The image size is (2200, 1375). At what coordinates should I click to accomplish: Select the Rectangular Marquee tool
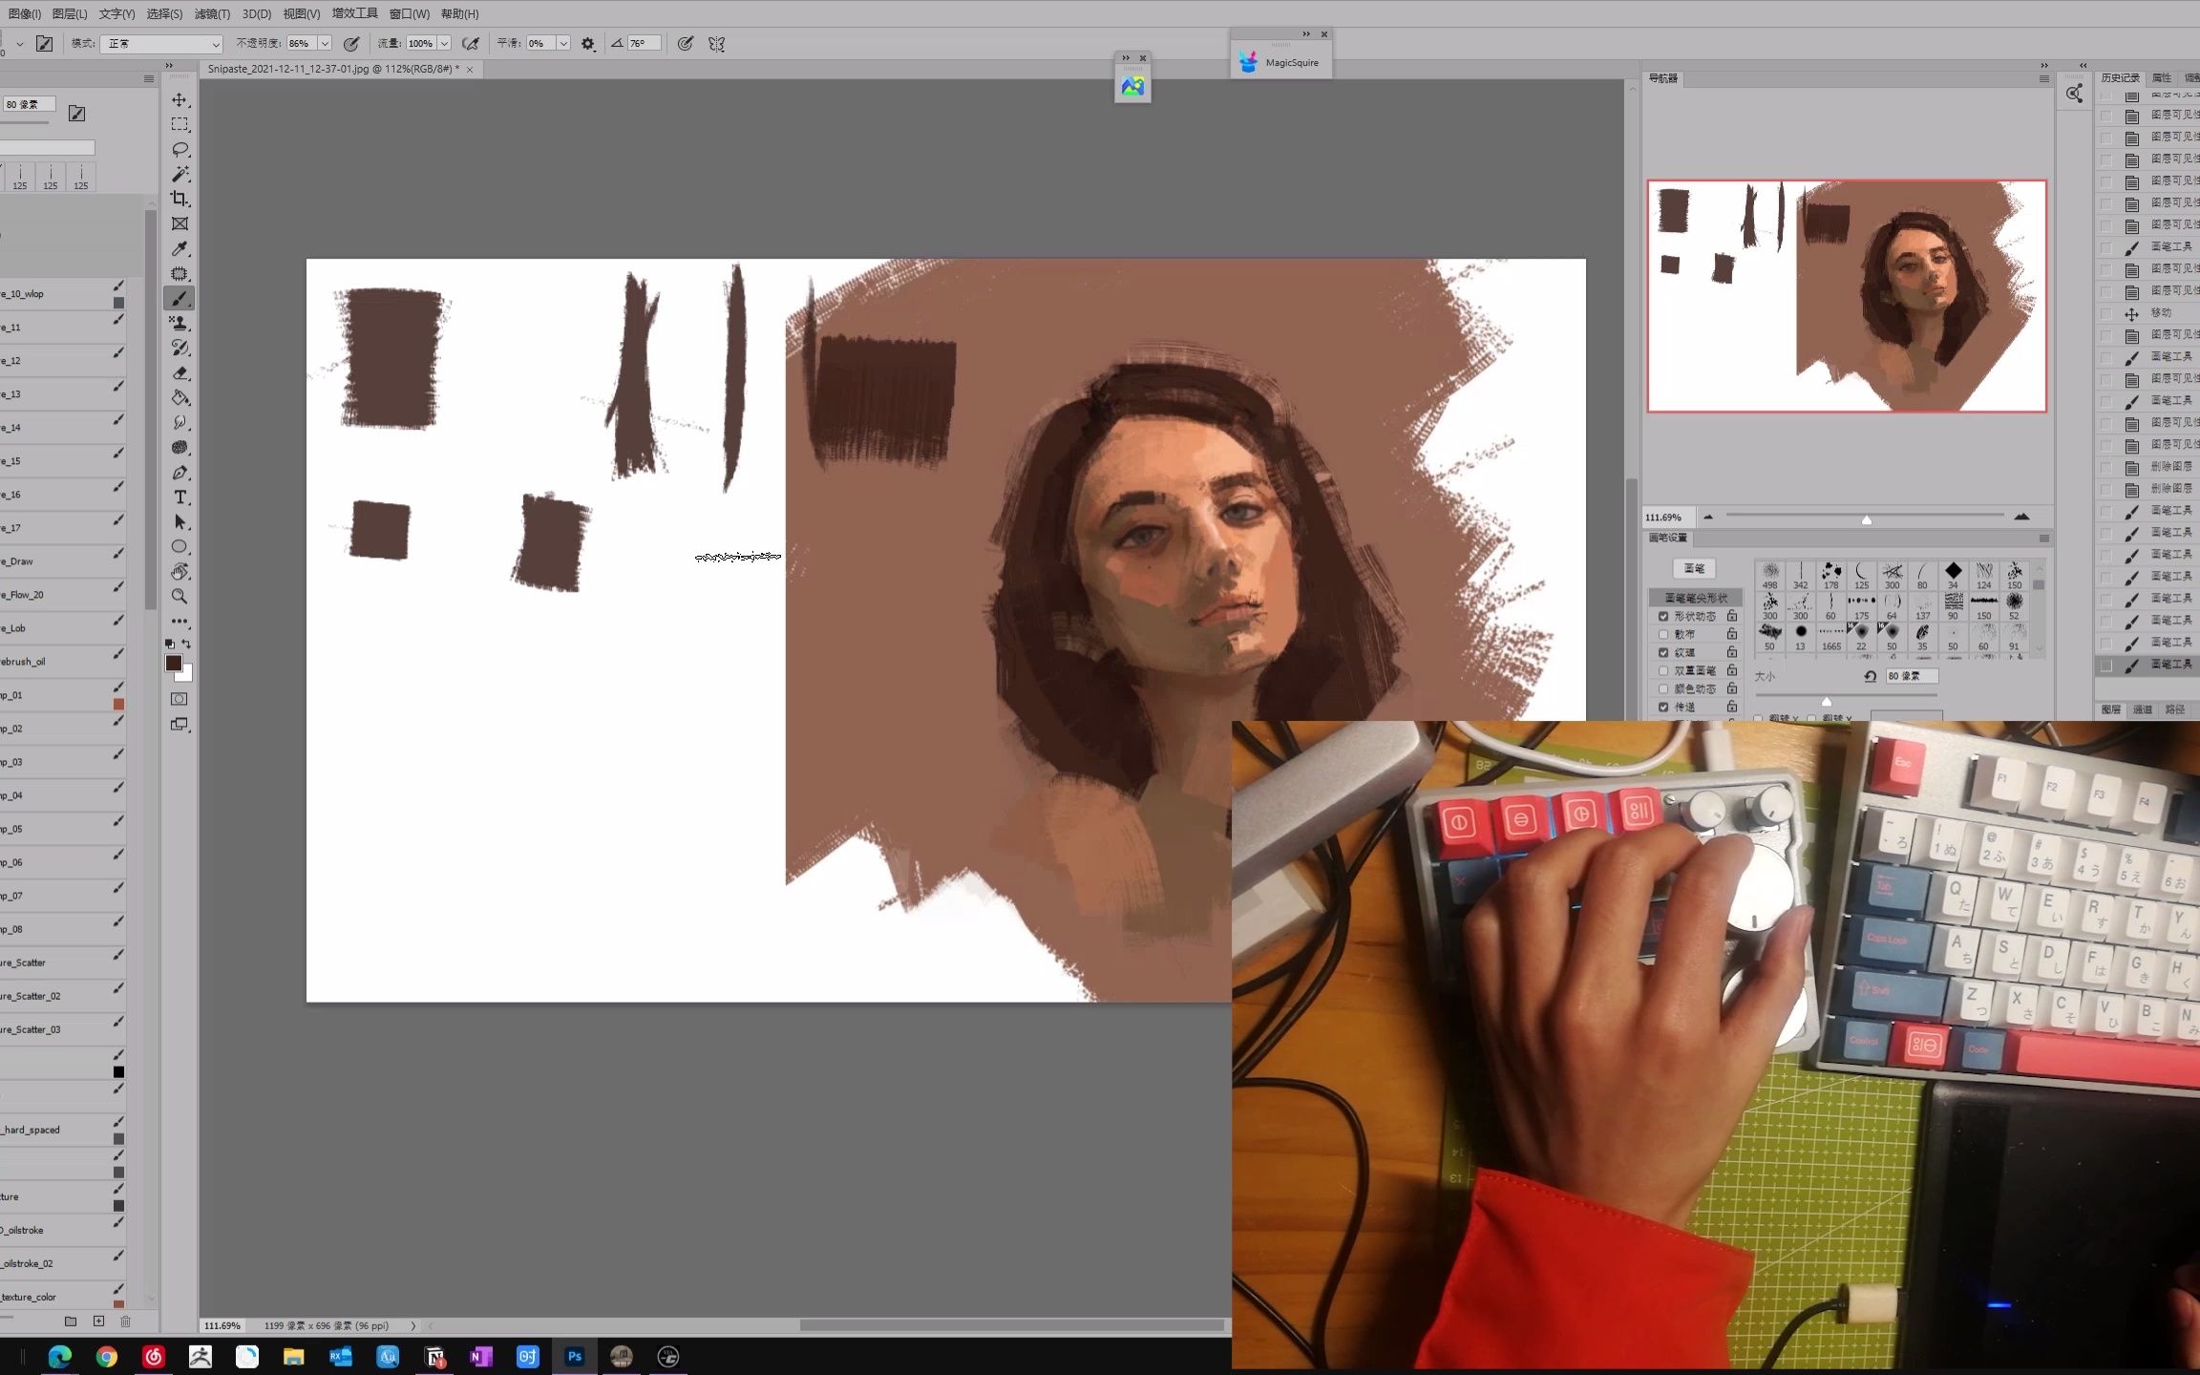(180, 125)
